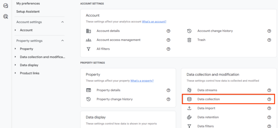
Task: Click the Data import upload icon
Action: pyautogui.click(x=189, y=108)
